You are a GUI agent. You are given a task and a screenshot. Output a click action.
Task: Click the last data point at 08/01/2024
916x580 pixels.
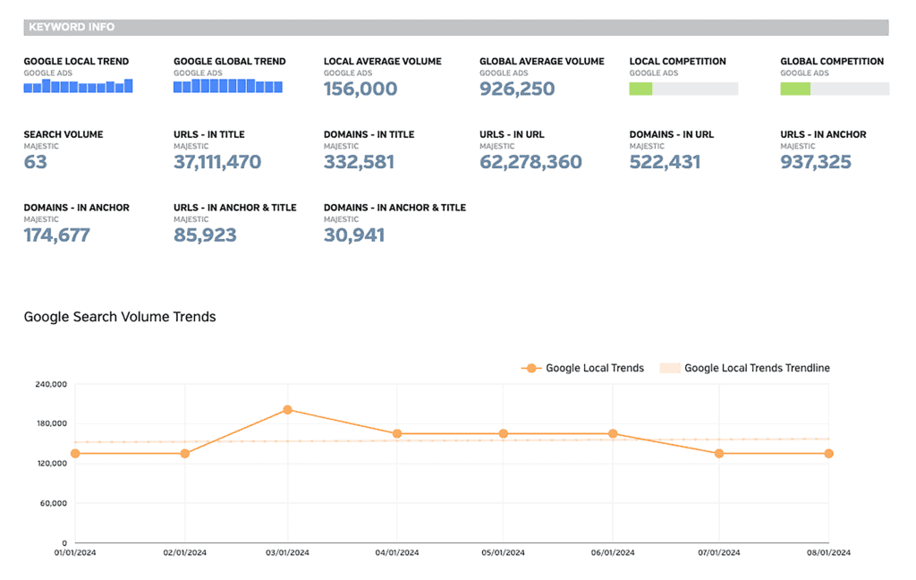pyautogui.click(x=828, y=454)
